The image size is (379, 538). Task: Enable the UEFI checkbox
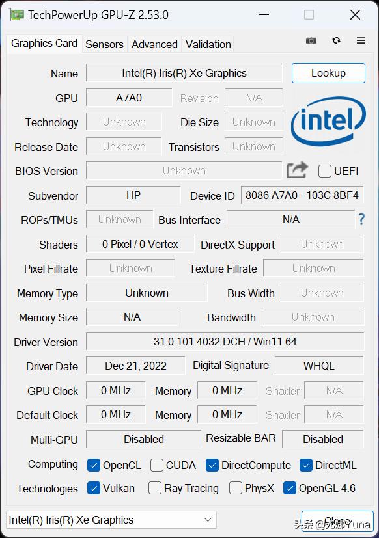[324, 171]
